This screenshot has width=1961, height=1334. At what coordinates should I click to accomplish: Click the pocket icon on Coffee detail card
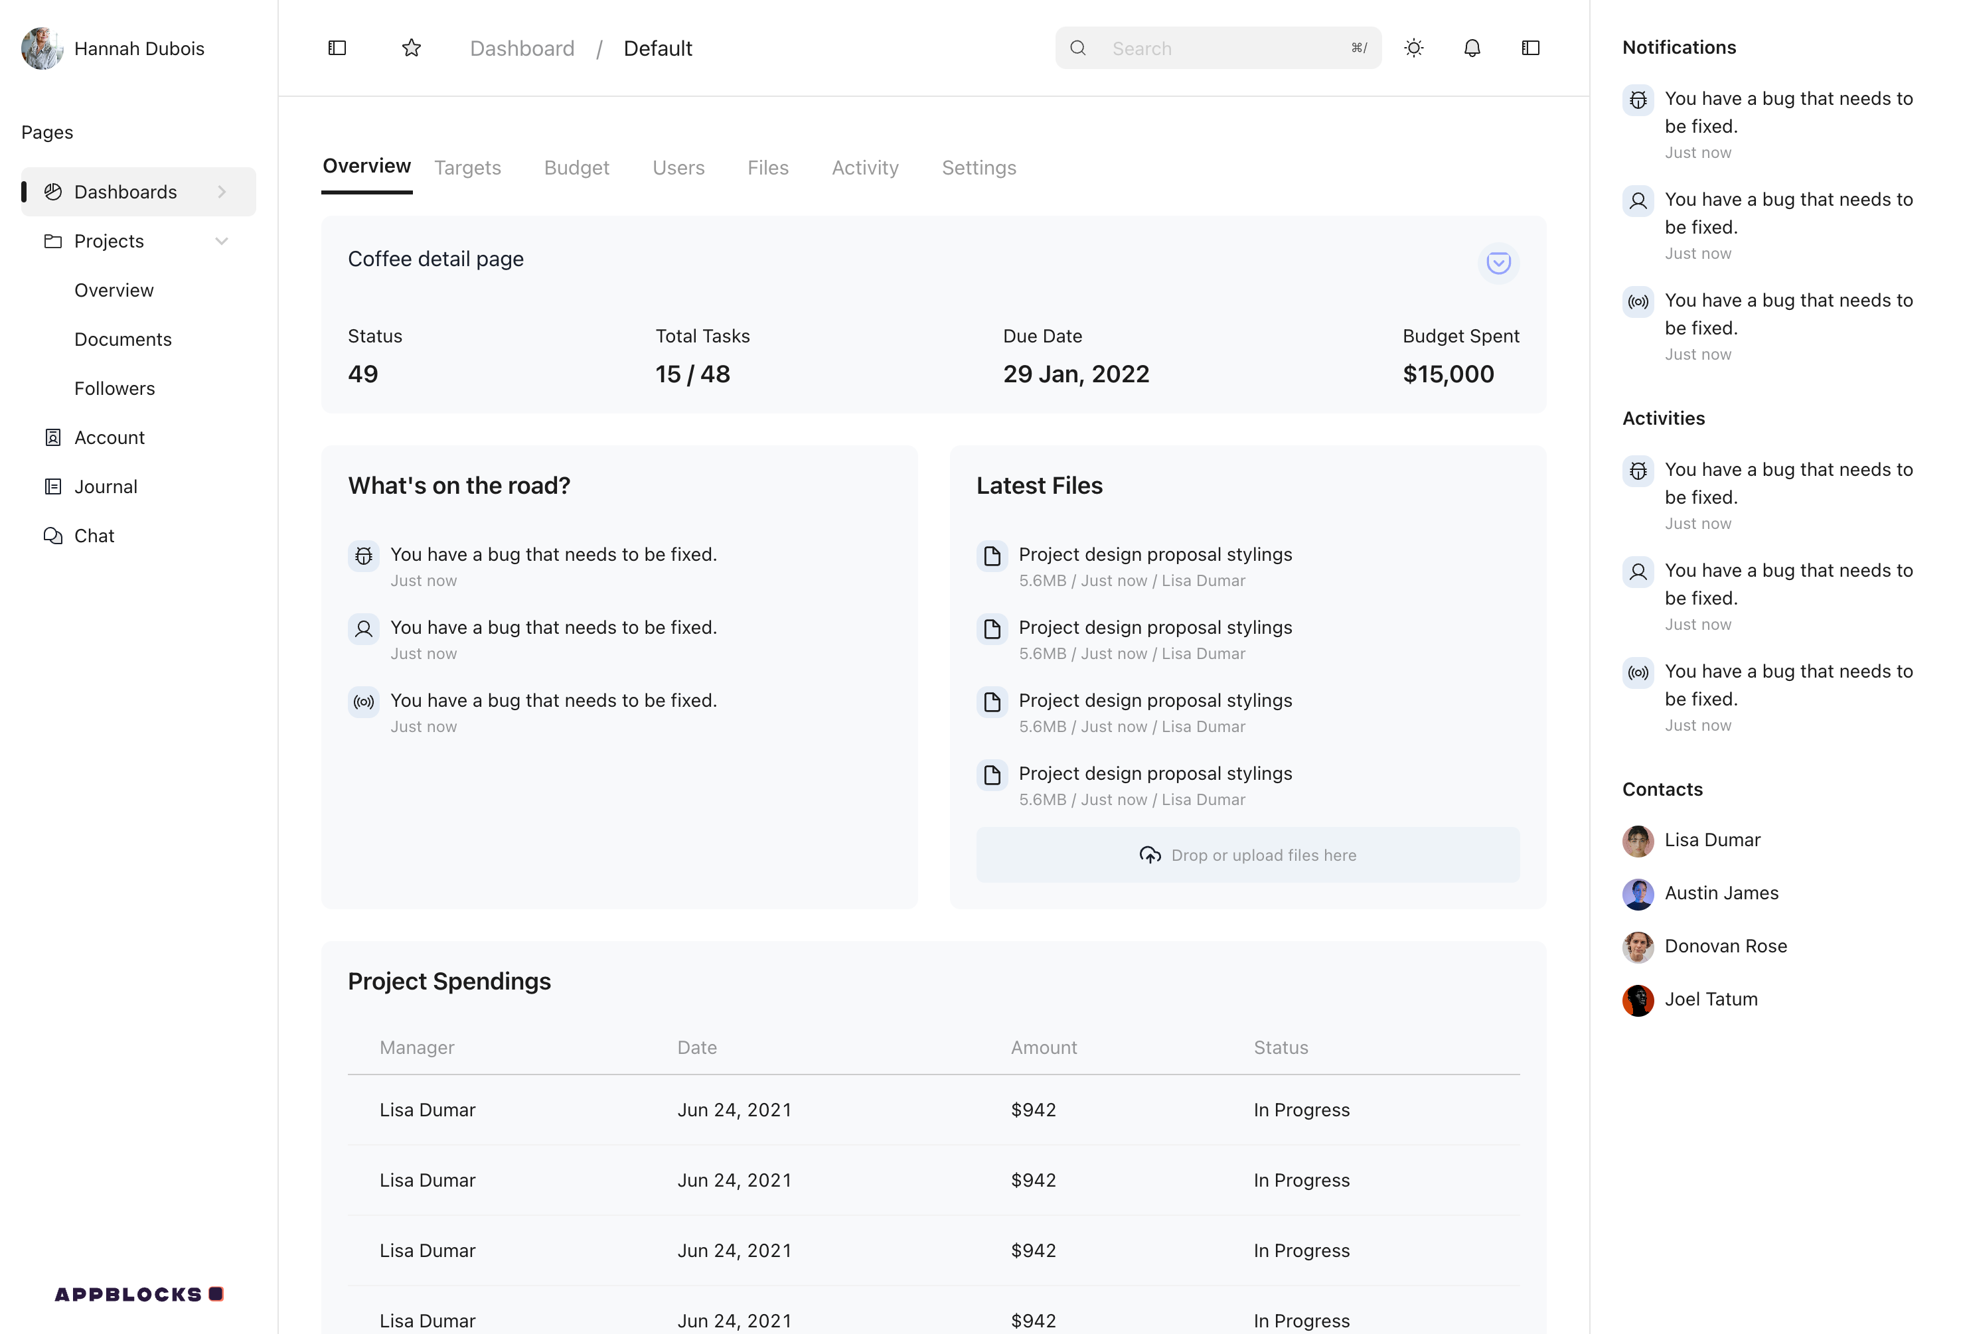[x=1498, y=263]
